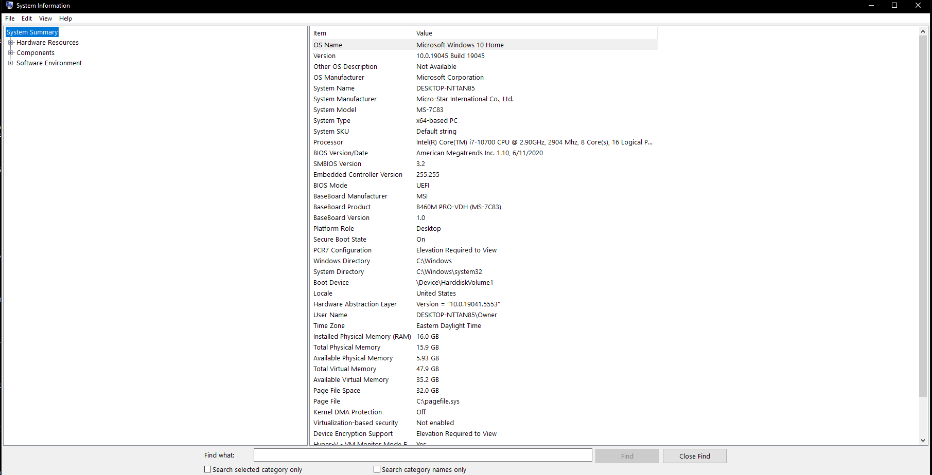This screenshot has height=475, width=932.
Task: Select the BIOS Mode row
Action: pyautogui.click(x=485, y=185)
